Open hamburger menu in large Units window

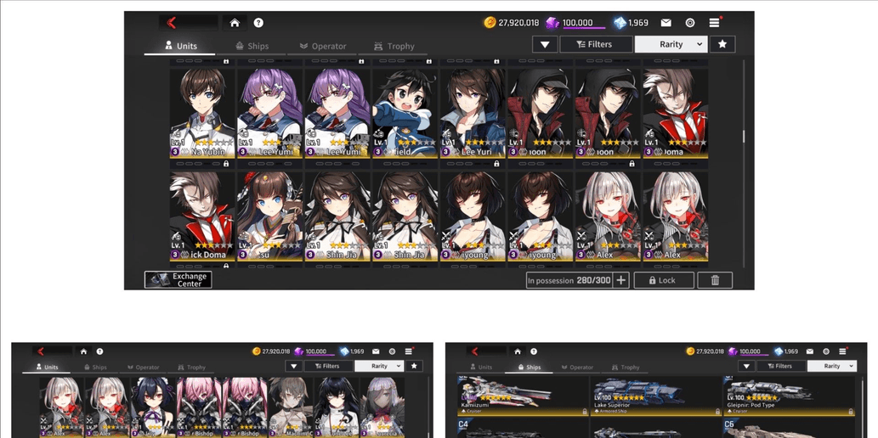714,23
